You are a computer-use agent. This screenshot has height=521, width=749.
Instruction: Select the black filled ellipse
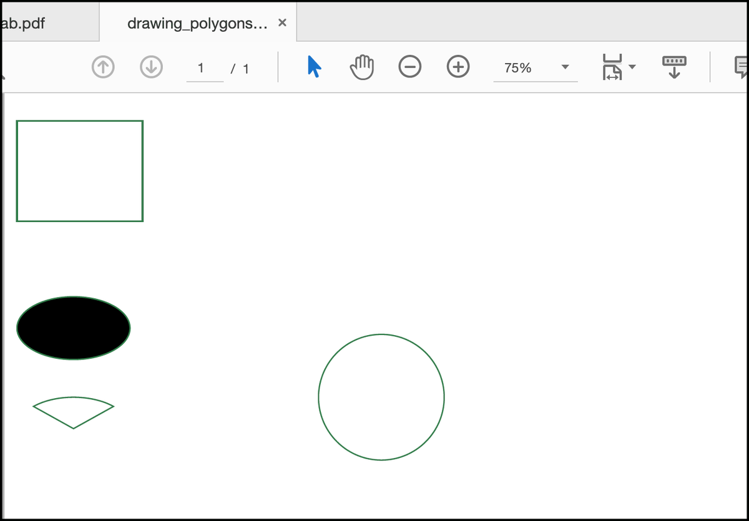pyautogui.click(x=73, y=327)
